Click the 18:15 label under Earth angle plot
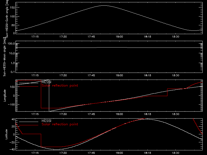The width and height of the screenshot is (207, 155). pyautogui.click(x=147, y=37)
